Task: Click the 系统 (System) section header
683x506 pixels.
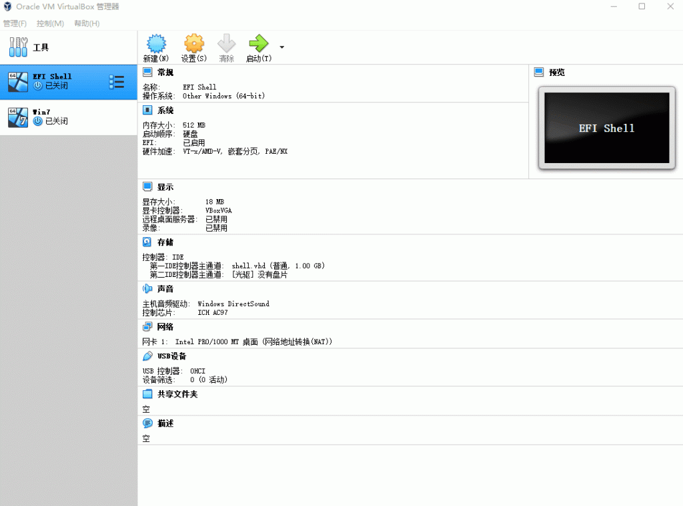Action: click(165, 111)
